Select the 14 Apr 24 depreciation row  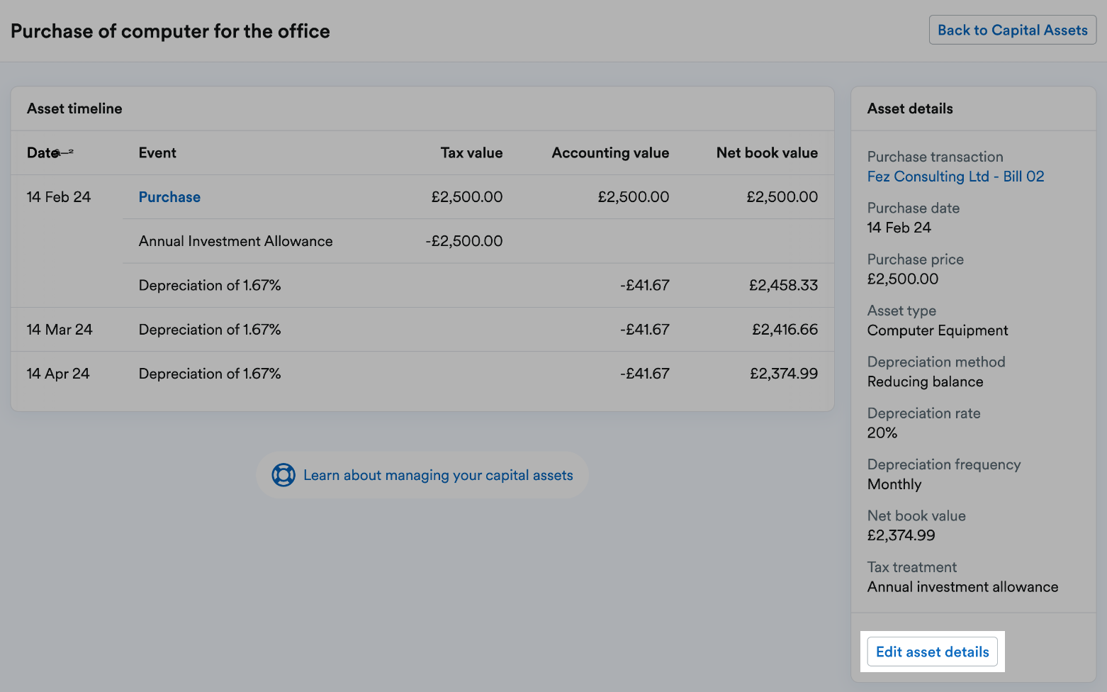pyautogui.click(x=421, y=373)
